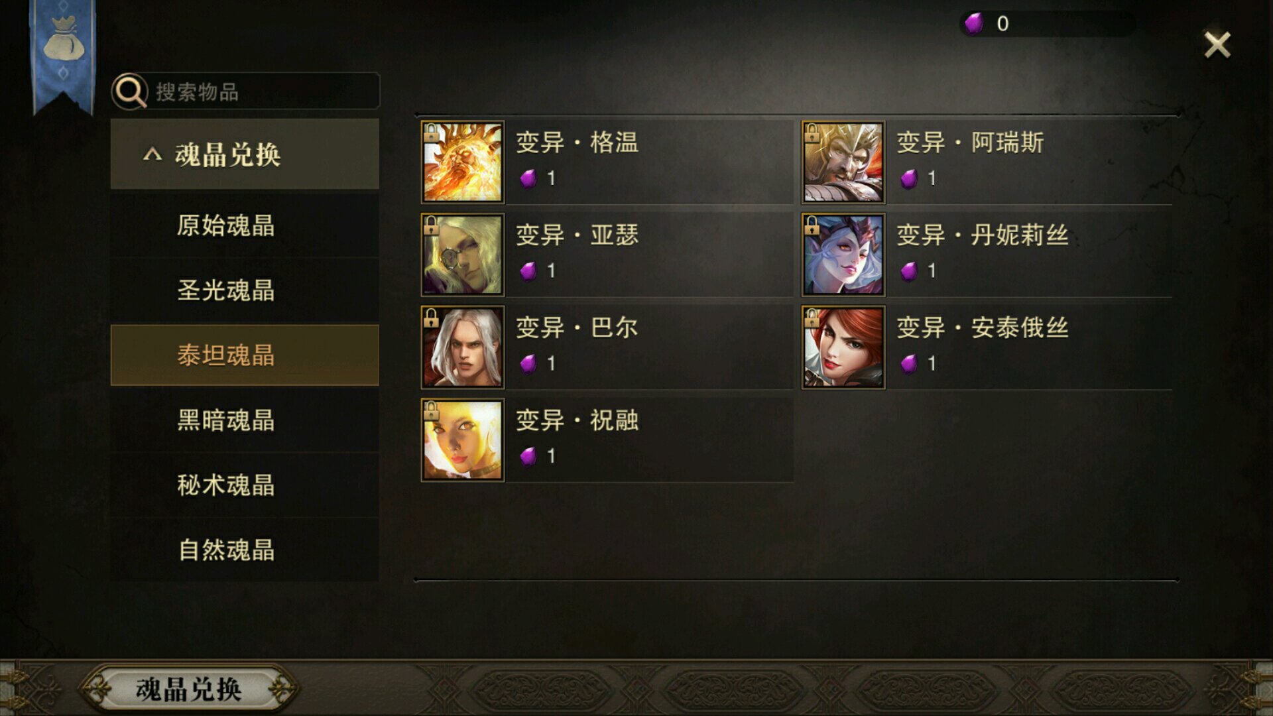
Task: Tap the purple soul crystal currency icon
Action: pyautogui.click(x=973, y=24)
